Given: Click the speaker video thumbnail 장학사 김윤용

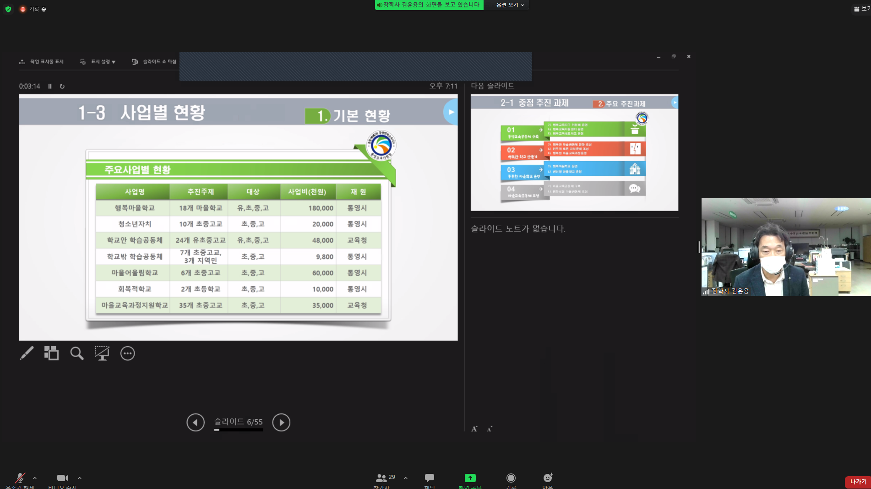Looking at the screenshot, I should pyautogui.click(x=786, y=247).
